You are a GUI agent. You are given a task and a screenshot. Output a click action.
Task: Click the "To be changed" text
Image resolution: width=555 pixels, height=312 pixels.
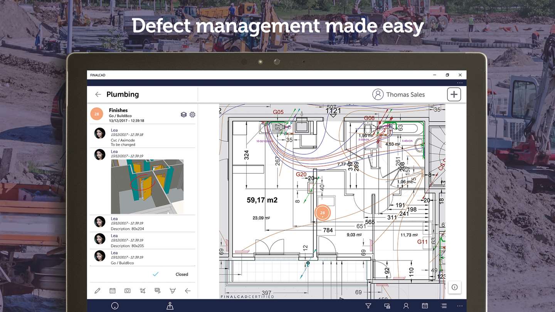pos(123,145)
